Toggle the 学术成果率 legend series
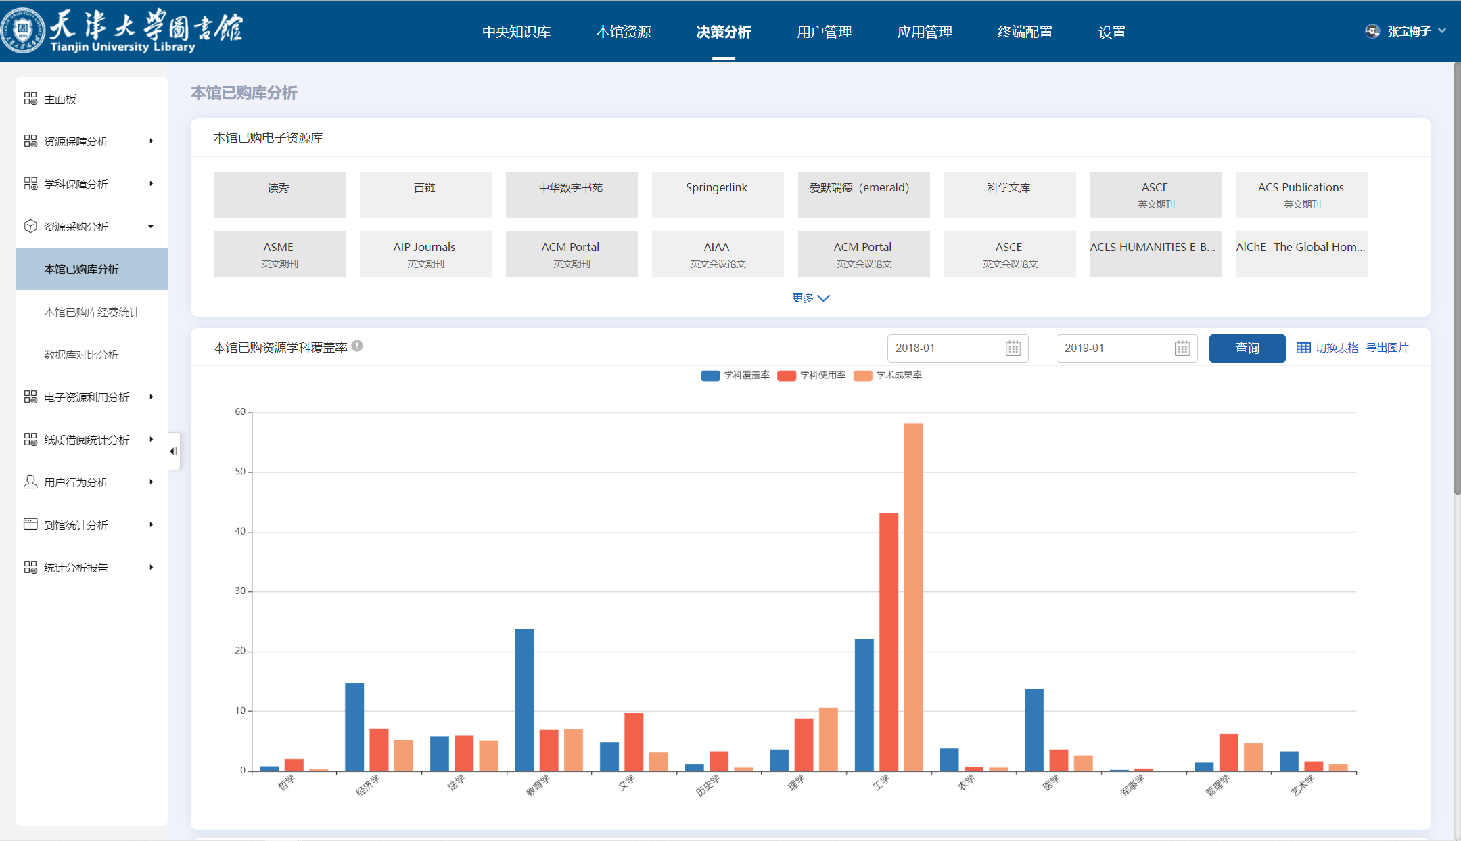The height and width of the screenshot is (841, 1461). tap(862, 376)
